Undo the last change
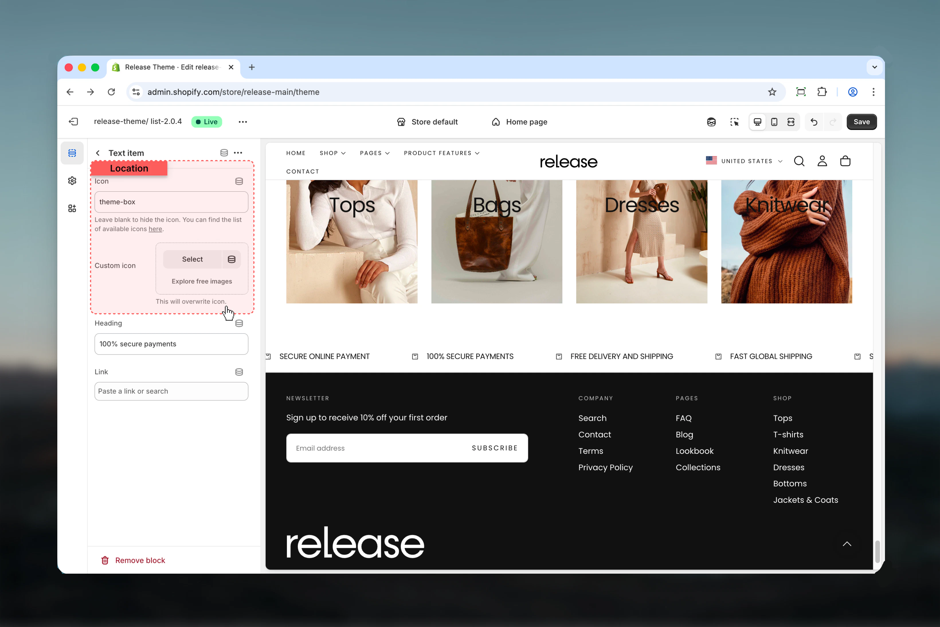Image resolution: width=940 pixels, height=627 pixels. (814, 122)
